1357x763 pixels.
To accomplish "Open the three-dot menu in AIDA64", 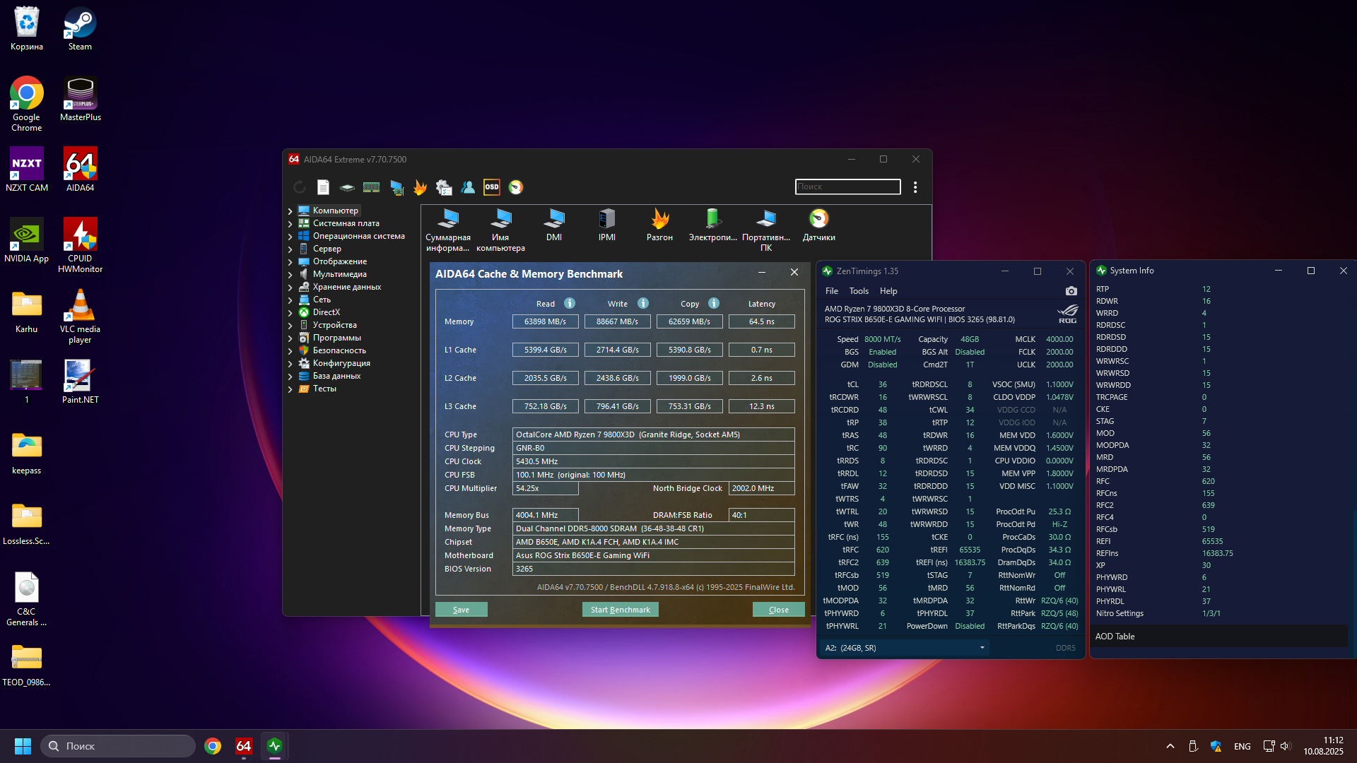I will (915, 187).
